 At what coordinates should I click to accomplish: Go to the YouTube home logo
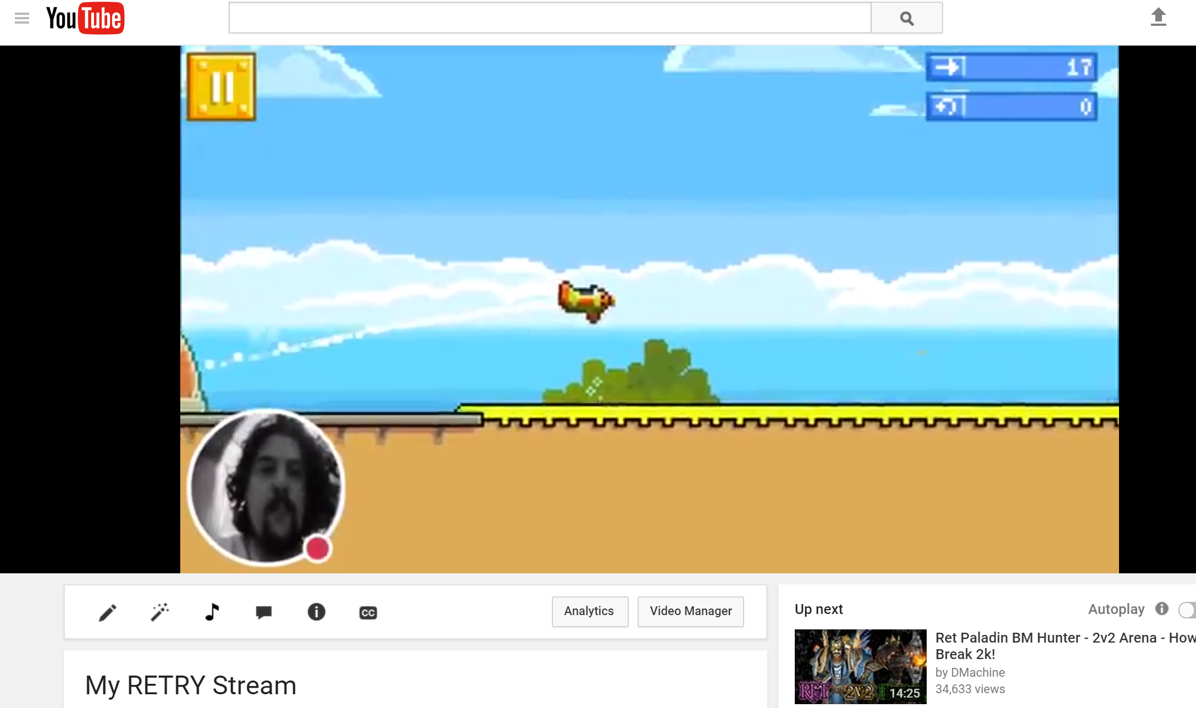(85, 18)
